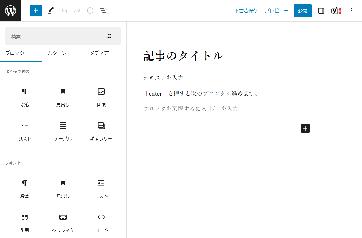Screen dimensions: 362x238
Task: Select the 段落 (Paragraph) block icon
Action: pos(24,92)
